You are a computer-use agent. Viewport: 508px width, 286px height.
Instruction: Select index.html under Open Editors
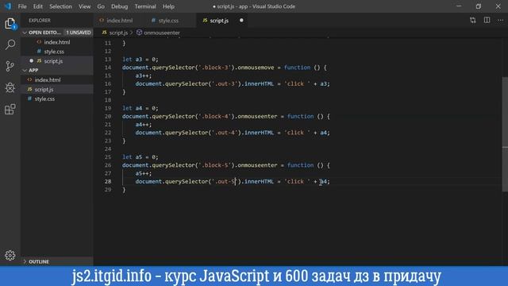click(x=57, y=42)
